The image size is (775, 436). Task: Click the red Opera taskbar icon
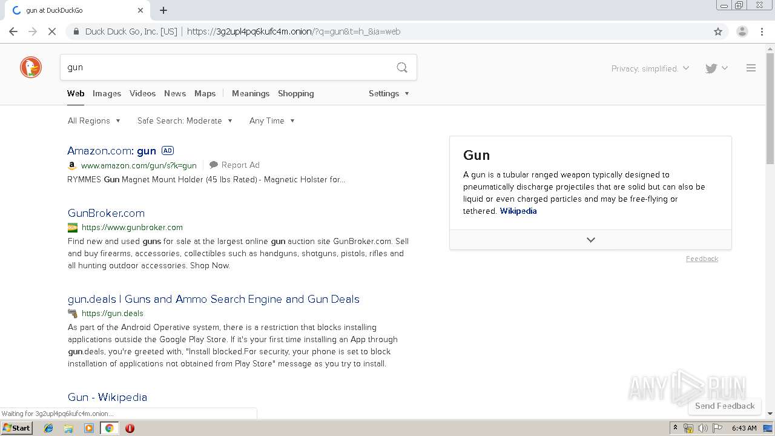pyautogui.click(x=130, y=428)
